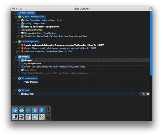Collapse the Current Session root node
This screenshot has height=136, width=163.
13,13
